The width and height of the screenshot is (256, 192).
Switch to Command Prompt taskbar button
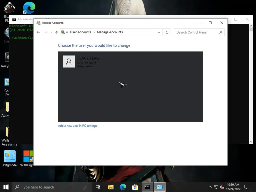pyautogui.click(x=147, y=187)
